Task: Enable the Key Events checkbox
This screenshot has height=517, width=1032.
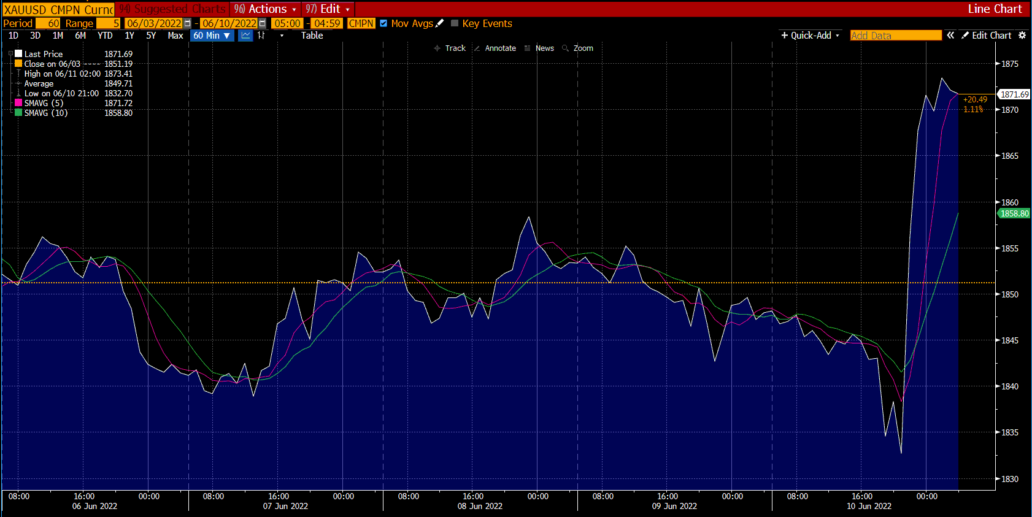Action: [455, 23]
